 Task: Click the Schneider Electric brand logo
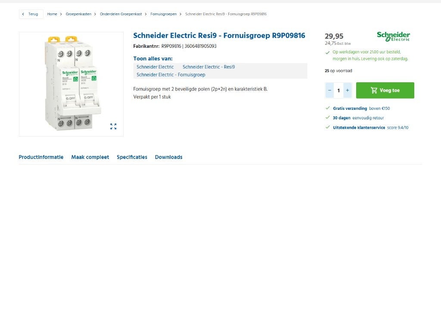coord(393,37)
